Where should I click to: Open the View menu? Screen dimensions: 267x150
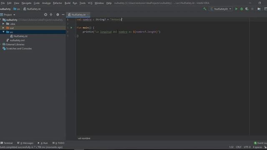[x=16, y=3]
